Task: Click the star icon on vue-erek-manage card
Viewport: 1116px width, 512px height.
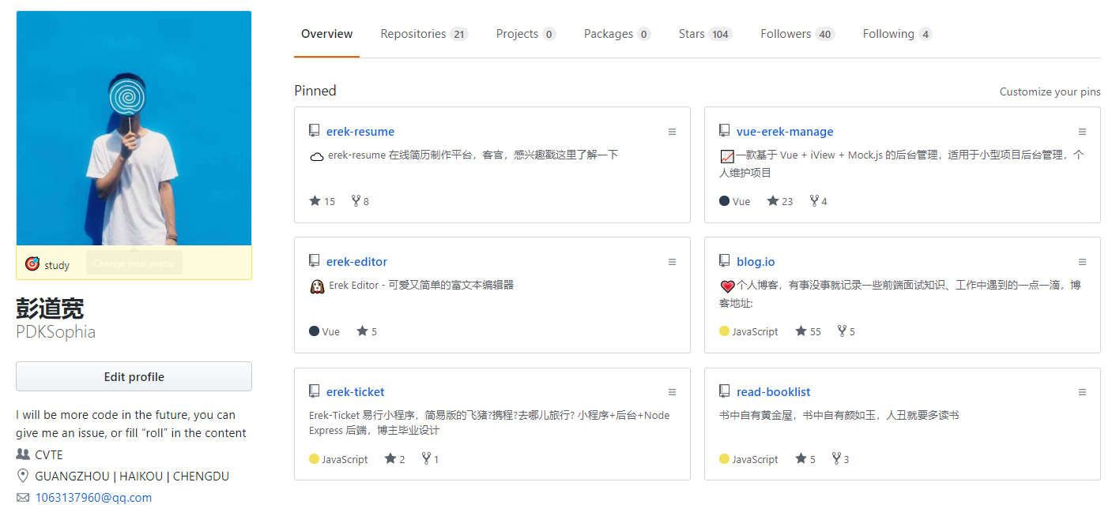Action: coord(773,201)
